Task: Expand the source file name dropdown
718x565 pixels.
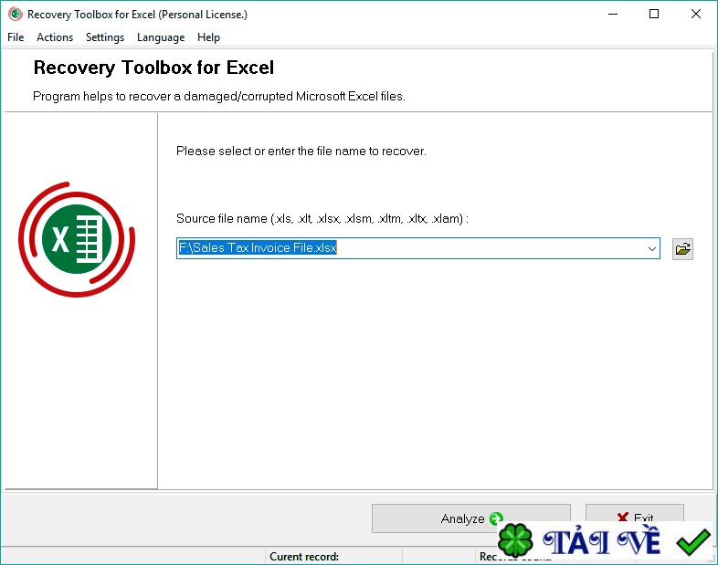Action: 651,248
